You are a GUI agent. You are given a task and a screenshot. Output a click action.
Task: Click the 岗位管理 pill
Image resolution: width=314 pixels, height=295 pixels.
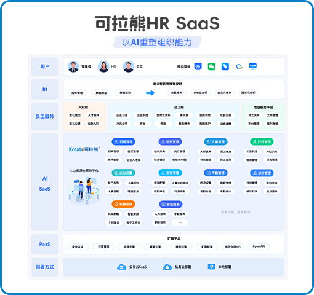tap(180, 152)
